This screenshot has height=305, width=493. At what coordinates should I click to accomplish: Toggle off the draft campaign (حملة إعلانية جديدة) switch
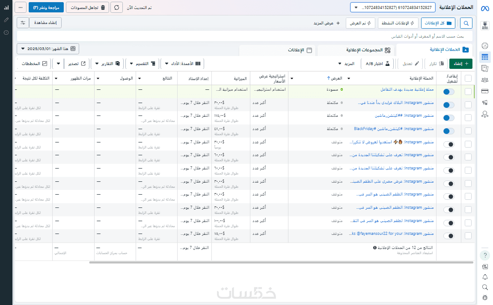click(448, 92)
